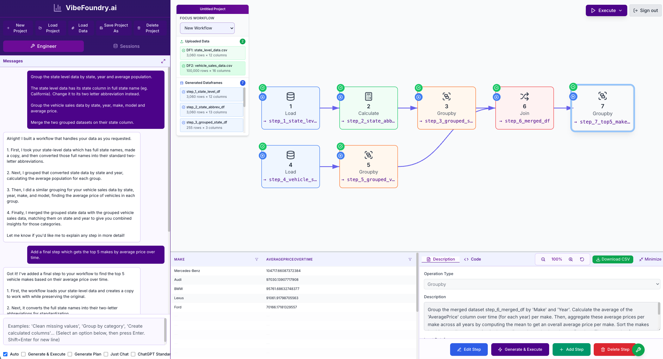
Task: Open the Operation Type Groupby dropdown
Action: tap(542, 284)
